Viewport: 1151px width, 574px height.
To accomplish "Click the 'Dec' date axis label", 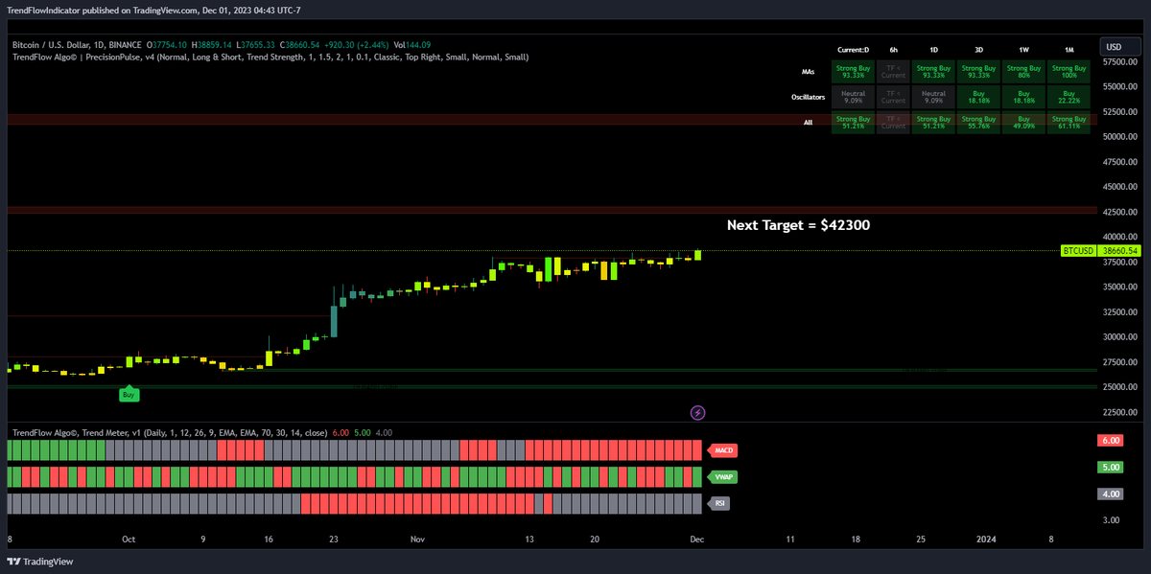I will (x=697, y=540).
